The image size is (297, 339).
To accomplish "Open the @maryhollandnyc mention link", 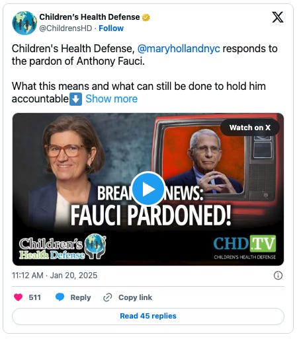I will [179, 49].
